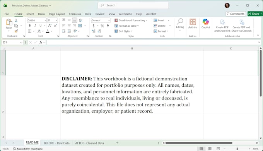This screenshot has height=151, width=263.
Task: Click the Merge & Center icon
Action: coord(80,26)
